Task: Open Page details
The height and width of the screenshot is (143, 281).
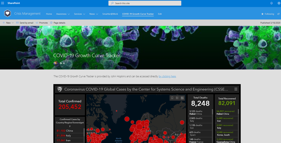Action: click(58, 23)
